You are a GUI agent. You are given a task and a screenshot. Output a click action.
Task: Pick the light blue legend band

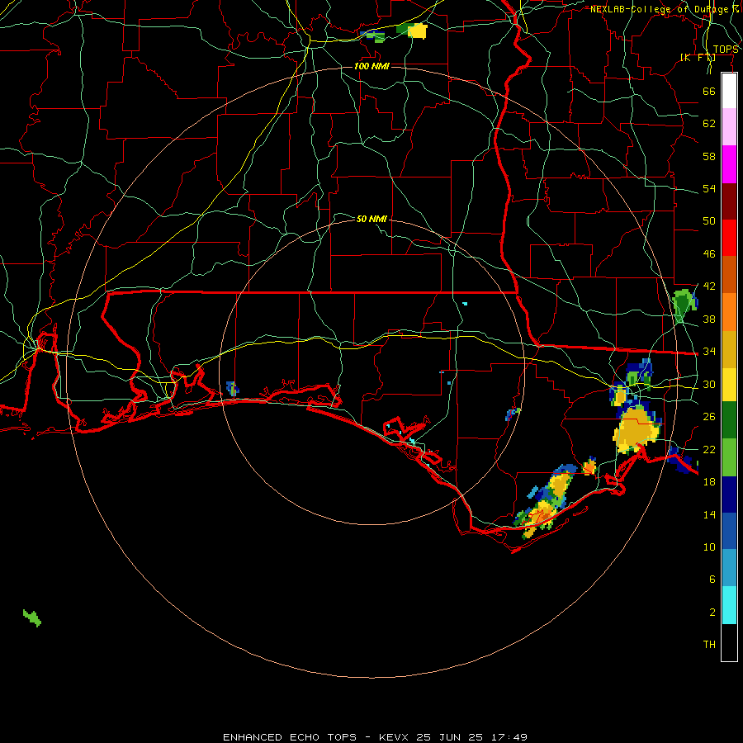tap(729, 568)
